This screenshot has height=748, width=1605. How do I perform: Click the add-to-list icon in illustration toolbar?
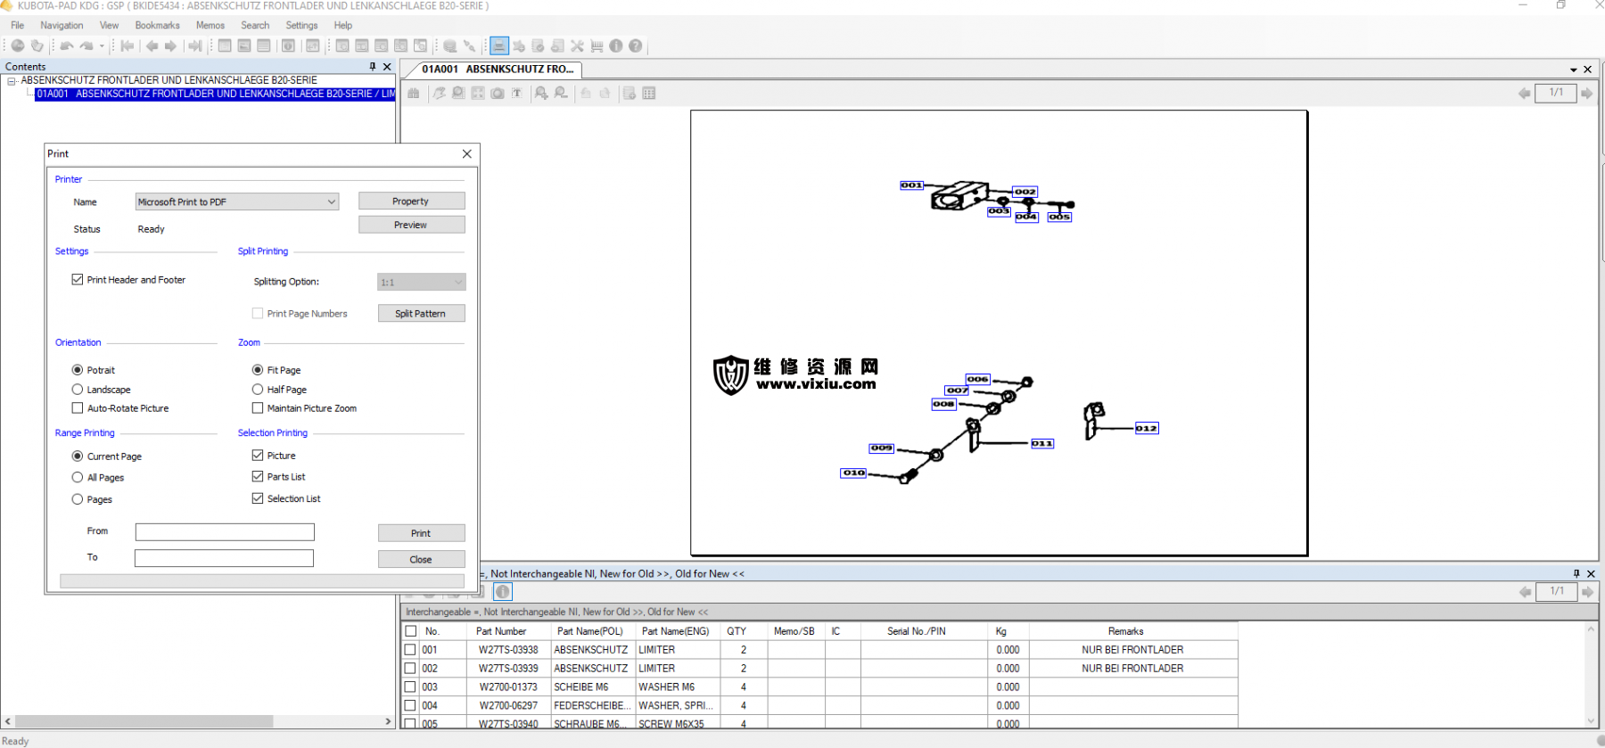[630, 93]
